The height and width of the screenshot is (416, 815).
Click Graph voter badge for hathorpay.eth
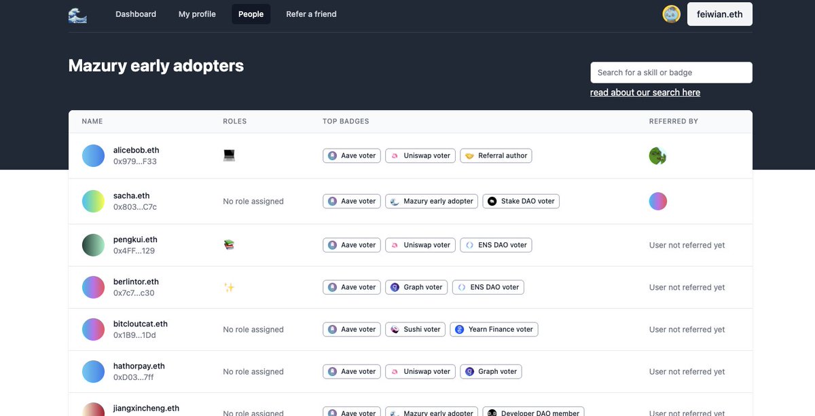491,371
